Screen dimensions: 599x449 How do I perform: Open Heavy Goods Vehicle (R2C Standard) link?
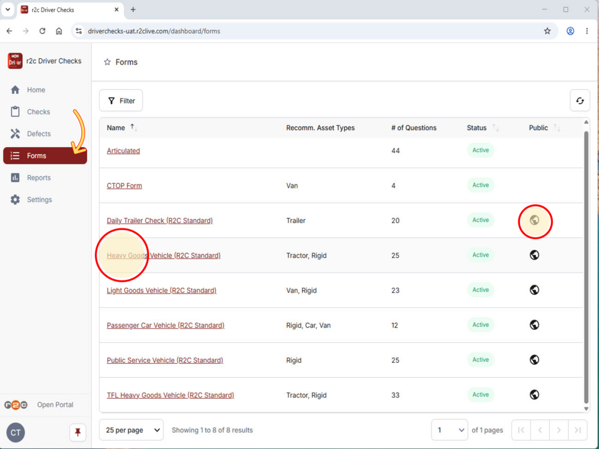point(164,255)
